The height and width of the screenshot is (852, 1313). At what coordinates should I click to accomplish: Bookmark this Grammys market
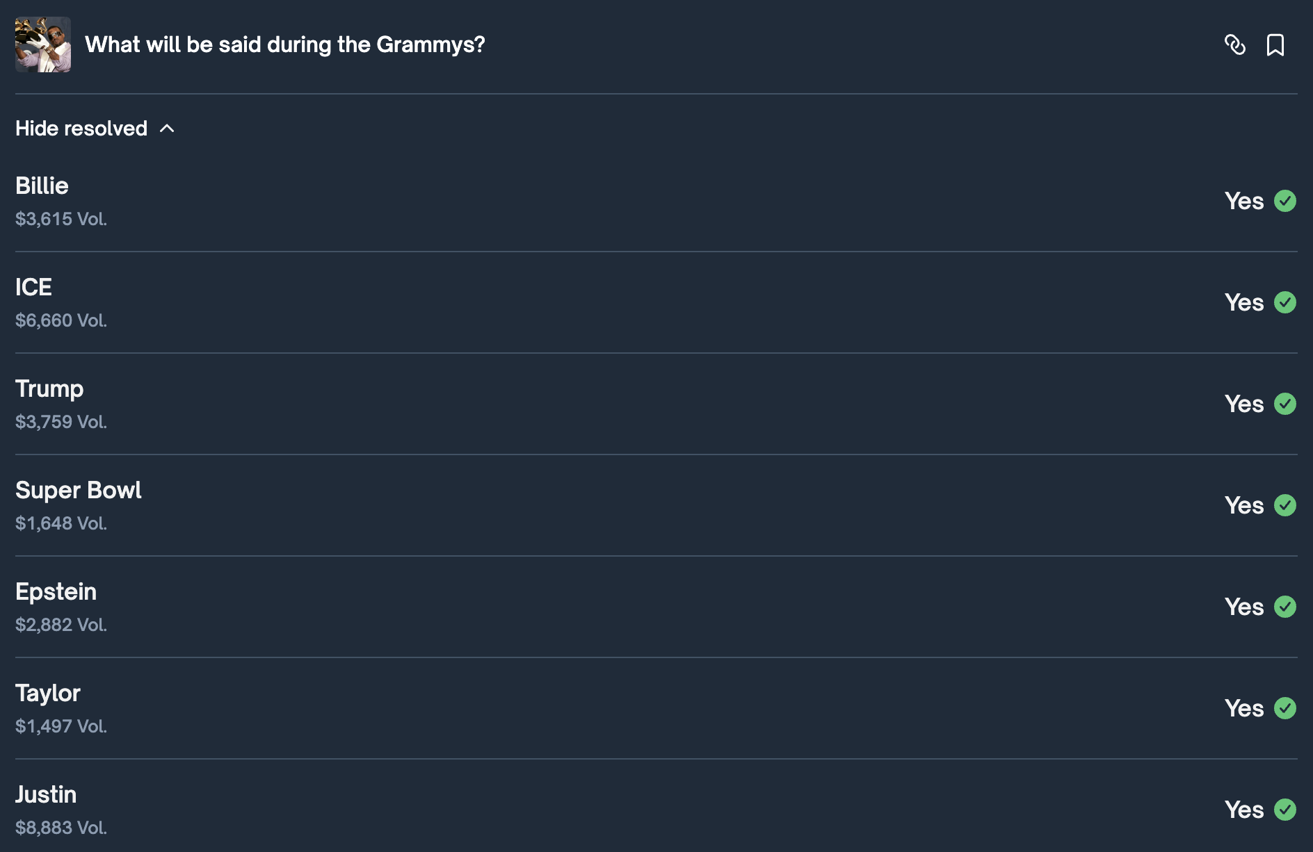click(x=1275, y=45)
